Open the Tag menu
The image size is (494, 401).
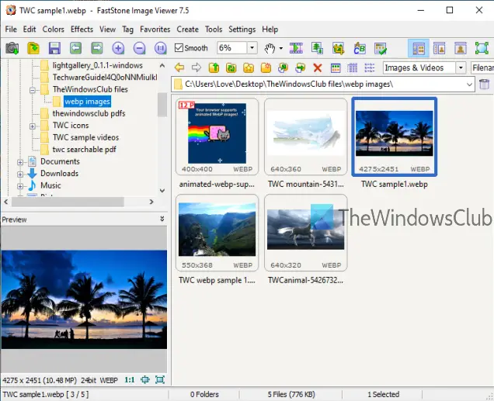coord(127,29)
